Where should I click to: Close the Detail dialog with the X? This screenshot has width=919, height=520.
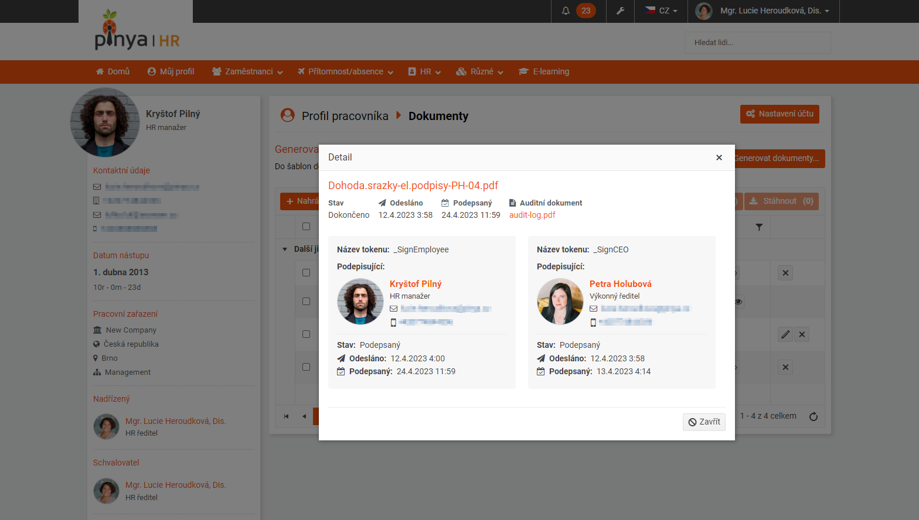[719, 158]
